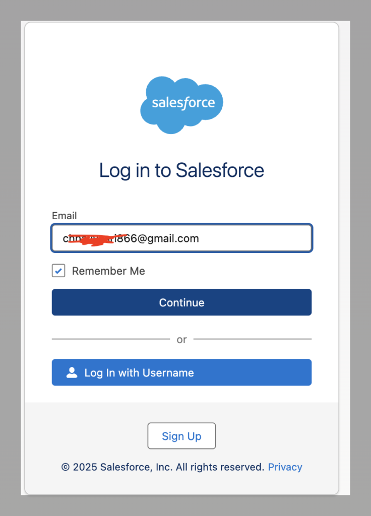The width and height of the screenshot is (371, 516).
Task: Click the divider line right of 'or'
Action: coord(252,339)
